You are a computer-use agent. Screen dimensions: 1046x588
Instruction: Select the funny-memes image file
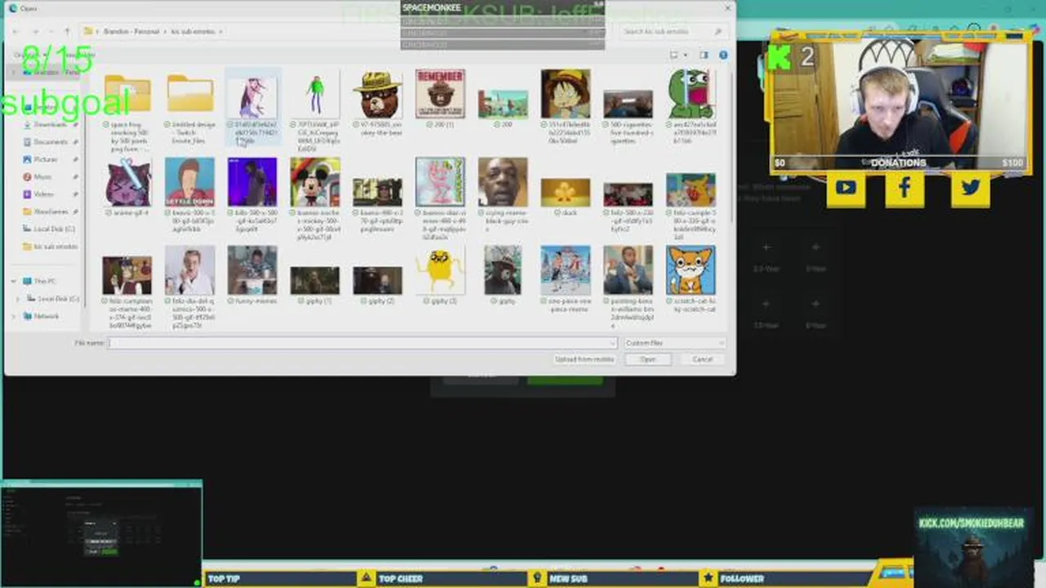[x=253, y=276]
